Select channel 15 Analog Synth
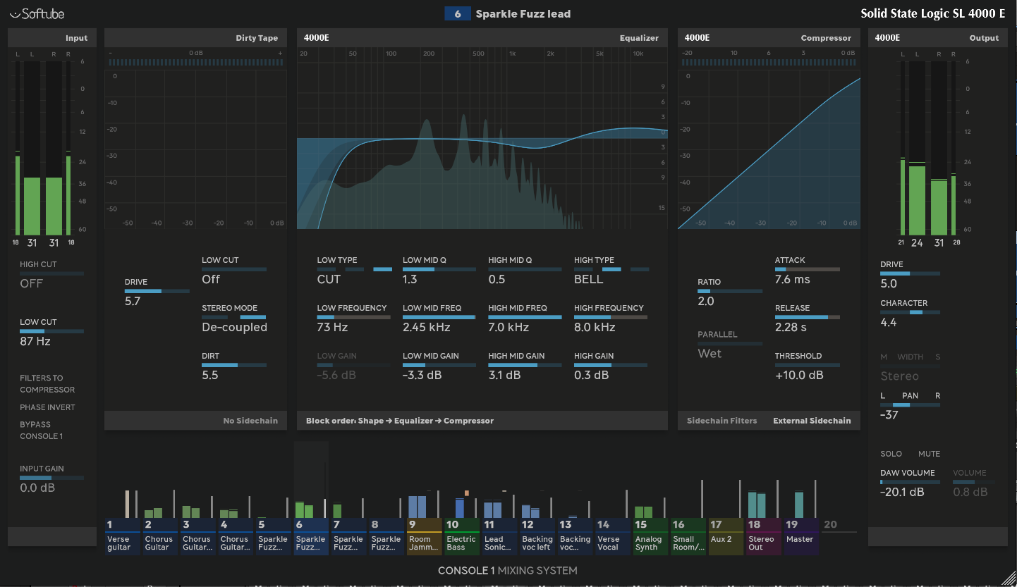 [x=650, y=536]
